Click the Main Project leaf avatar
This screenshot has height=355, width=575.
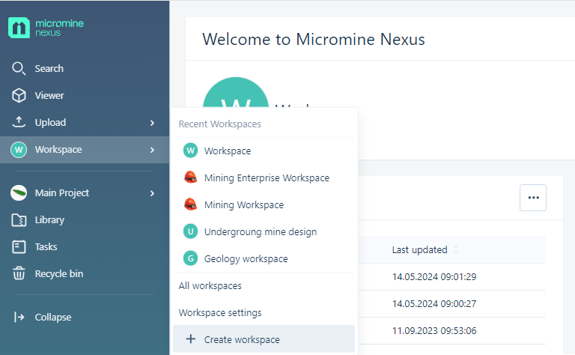[x=19, y=193]
